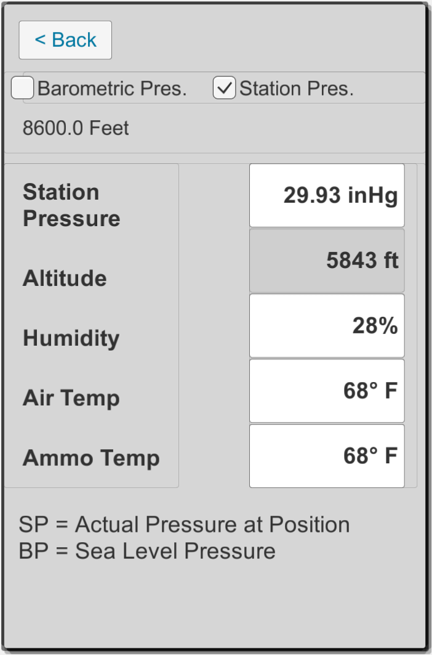Edit the 29.93 inHg station pressure field
Screen dimensions: 432x655
tap(327, 195)
